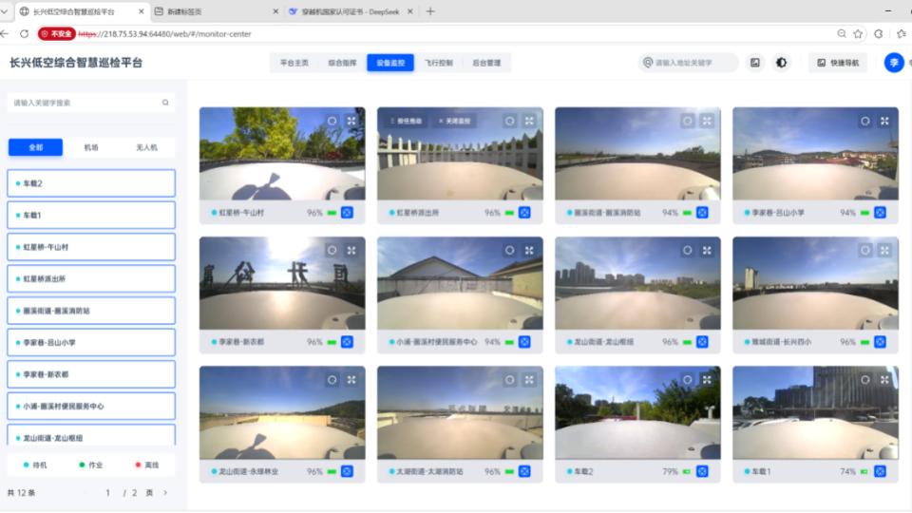This screenshot has width=912, height=513.
Task: Open the 快捷导航 quick navigation dropdown
Action: coord(838,63)
